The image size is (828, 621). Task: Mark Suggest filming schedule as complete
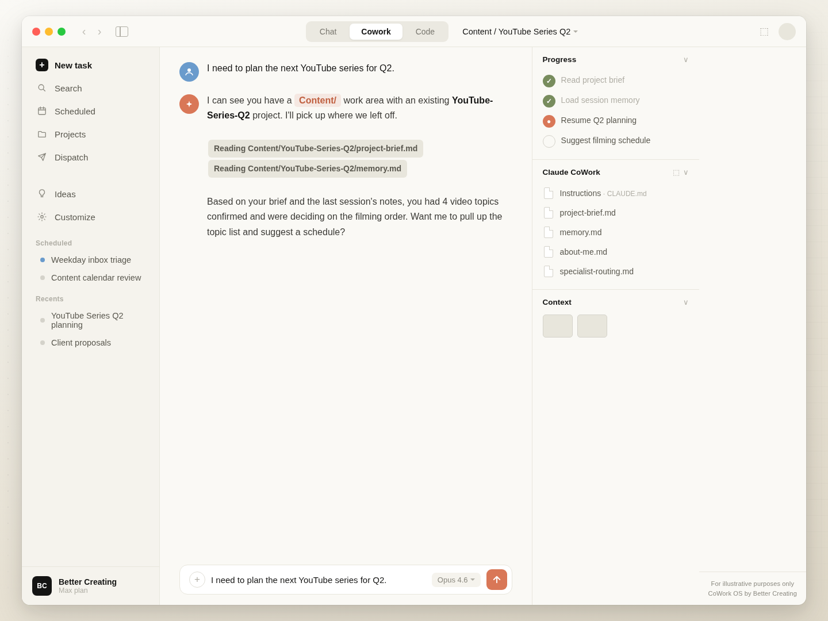point(549,141)
